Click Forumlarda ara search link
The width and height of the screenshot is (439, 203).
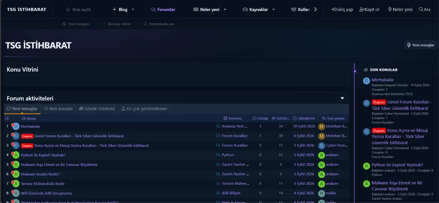click(x=159, y=24)
